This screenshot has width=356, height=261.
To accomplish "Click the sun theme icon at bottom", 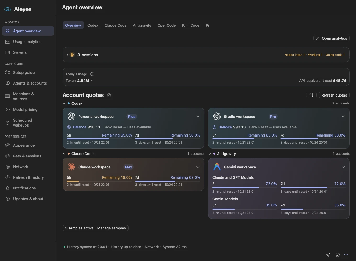I will pyautogui.click(x=328, y=255).
